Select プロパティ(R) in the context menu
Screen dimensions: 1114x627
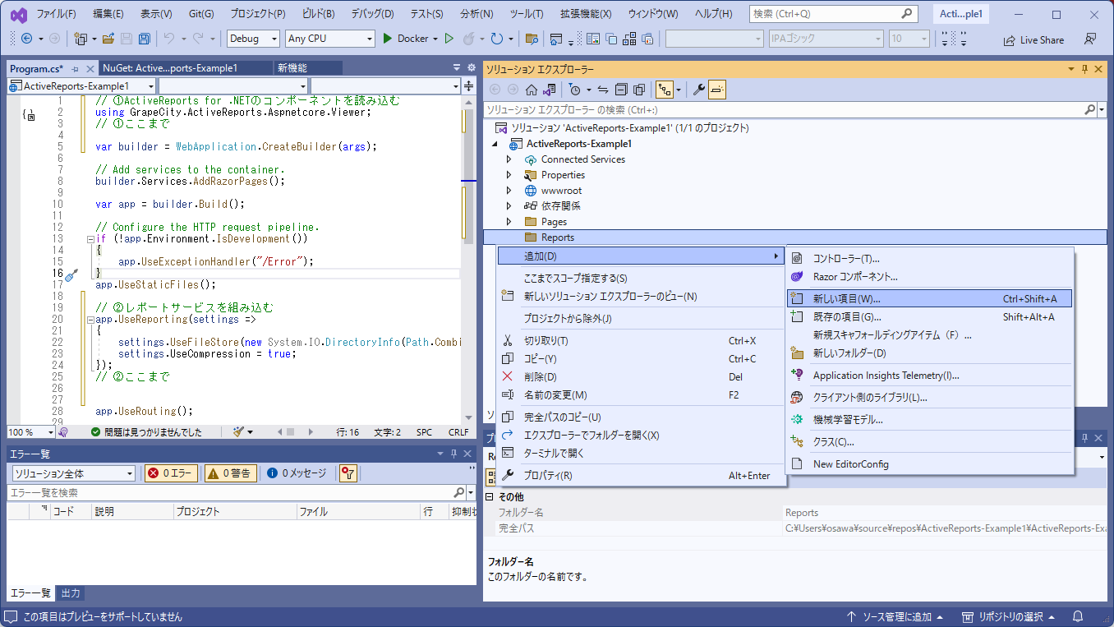641,476
